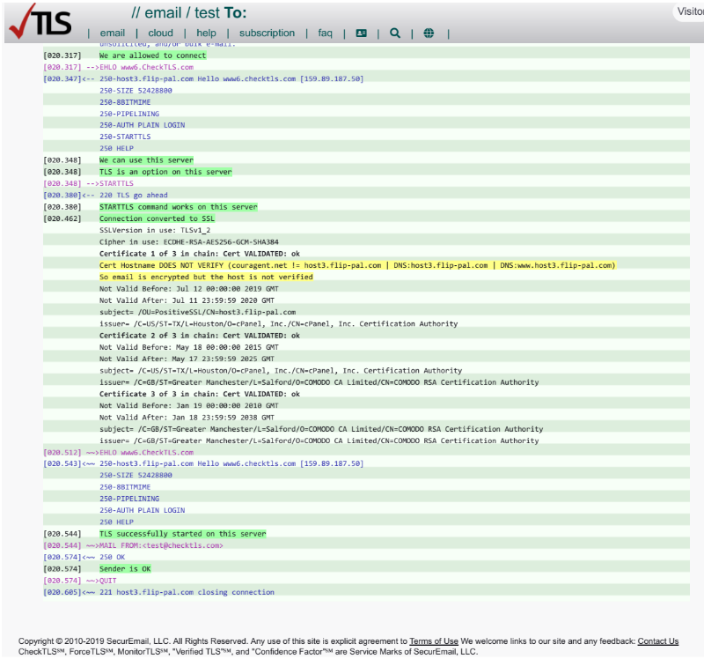Open the contact card icon
This screenshot has height=659, width=704.
tap(361, 33)
